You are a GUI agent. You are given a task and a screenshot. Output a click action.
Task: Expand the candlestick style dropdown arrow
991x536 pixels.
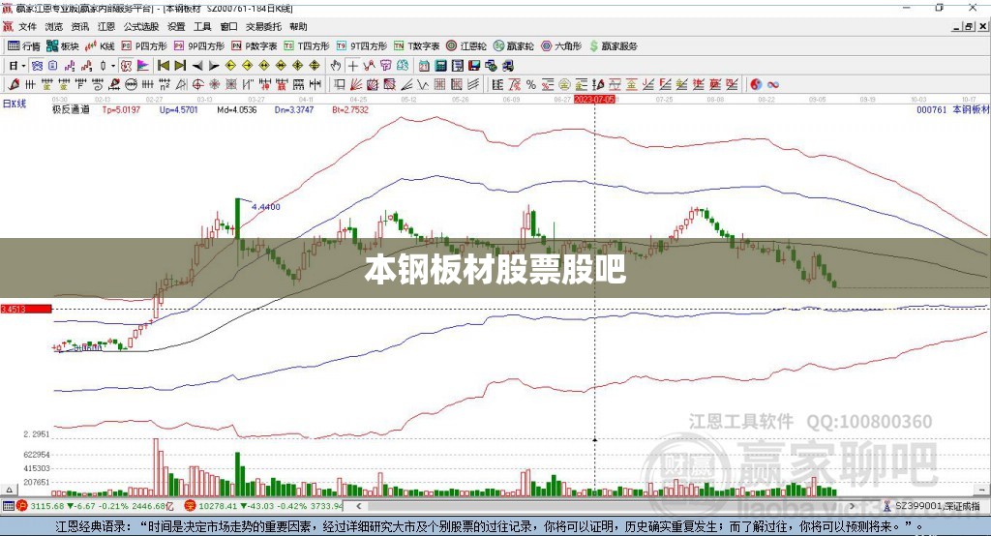pos(113,66)
